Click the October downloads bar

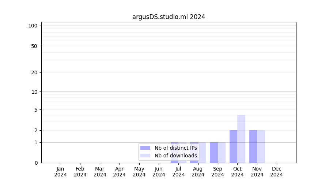[241, 139]
